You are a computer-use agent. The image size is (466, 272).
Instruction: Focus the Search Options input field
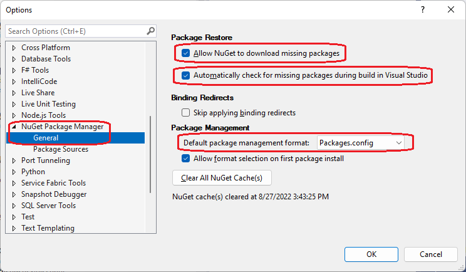click(76, 31)
